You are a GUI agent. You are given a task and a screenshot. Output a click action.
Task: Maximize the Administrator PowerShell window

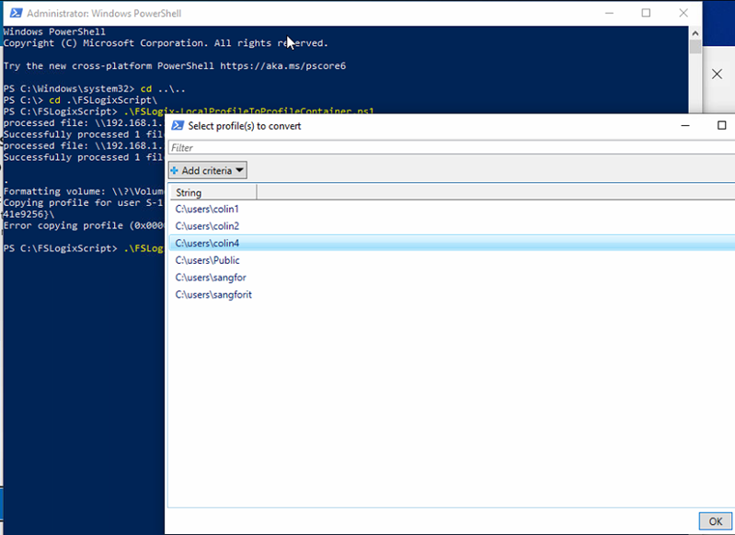pyautogui.click(x=646, y=13)
